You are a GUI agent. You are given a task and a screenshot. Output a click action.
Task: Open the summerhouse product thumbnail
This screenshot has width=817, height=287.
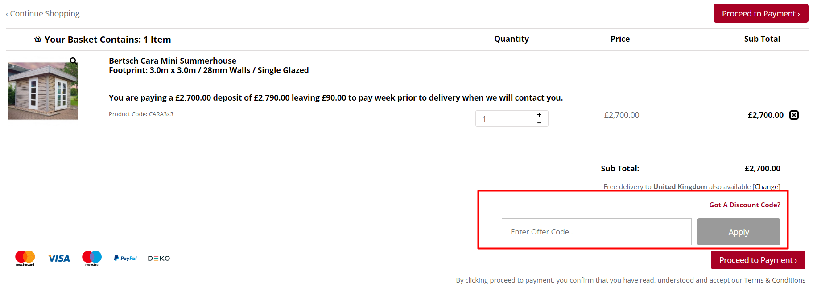(x=43, y=91)
